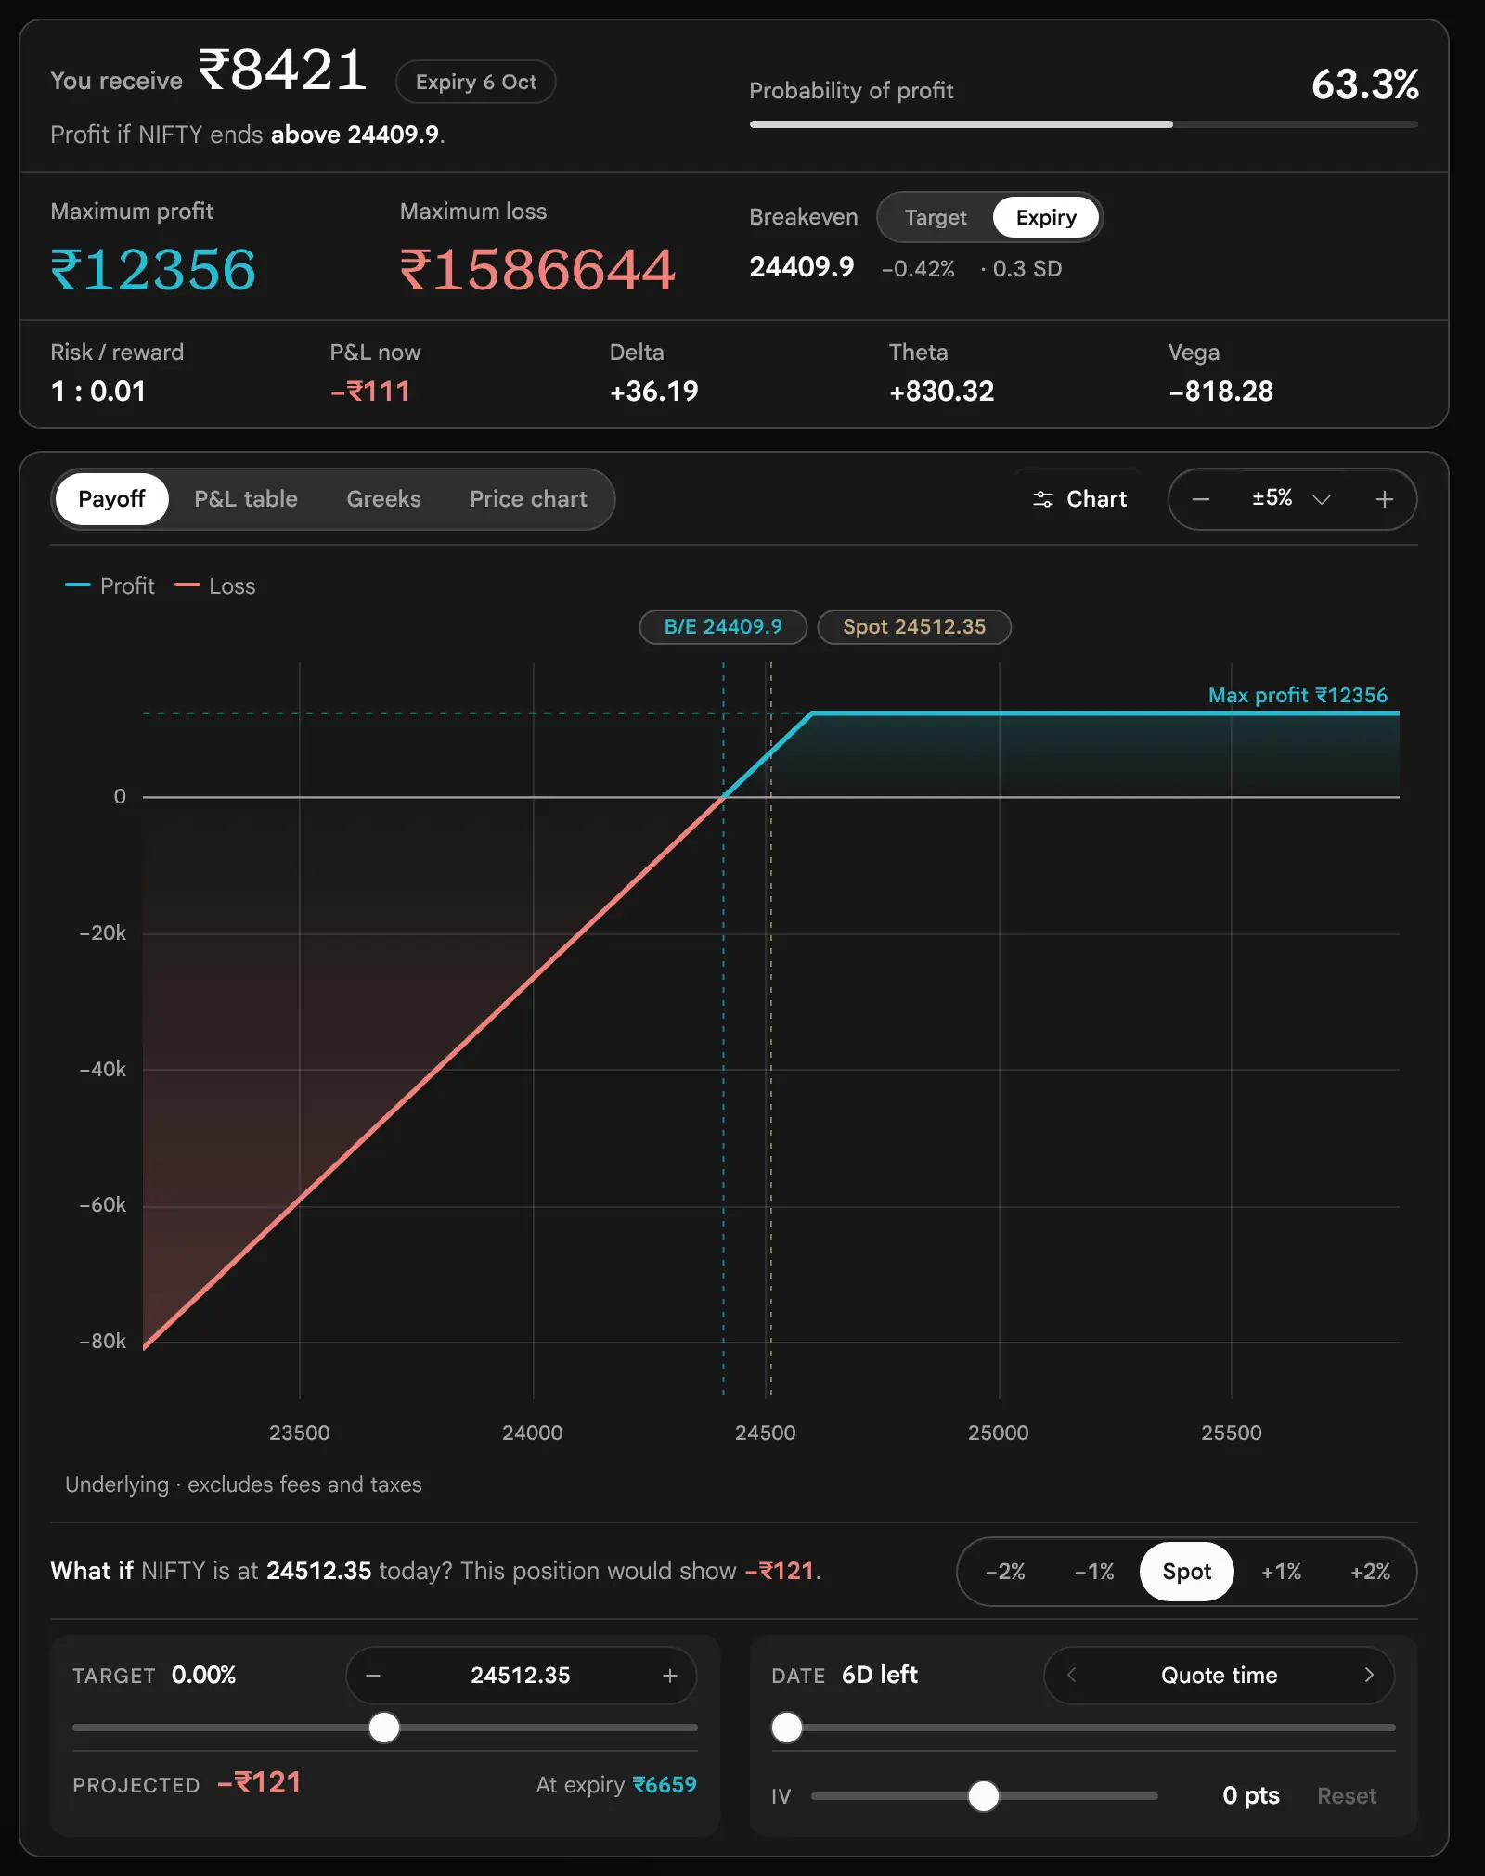Click the Maximum loss value ₹1586644
Screen dimensions: 1485x1876
click(537, 270)
